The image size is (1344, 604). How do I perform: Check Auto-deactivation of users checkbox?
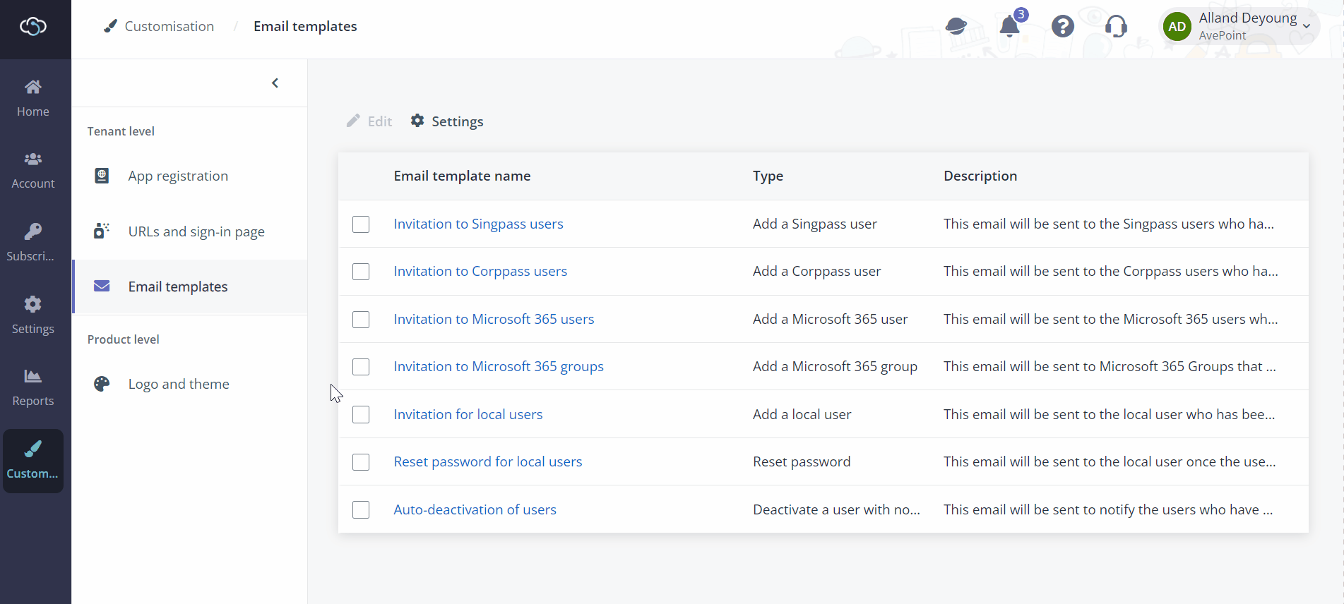[361, 509]
